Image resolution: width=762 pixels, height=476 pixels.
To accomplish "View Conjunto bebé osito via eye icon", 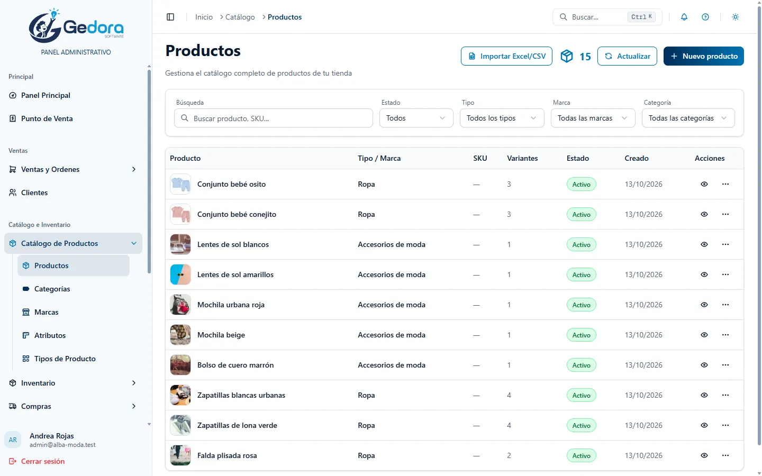I will (x=704, y=184).
